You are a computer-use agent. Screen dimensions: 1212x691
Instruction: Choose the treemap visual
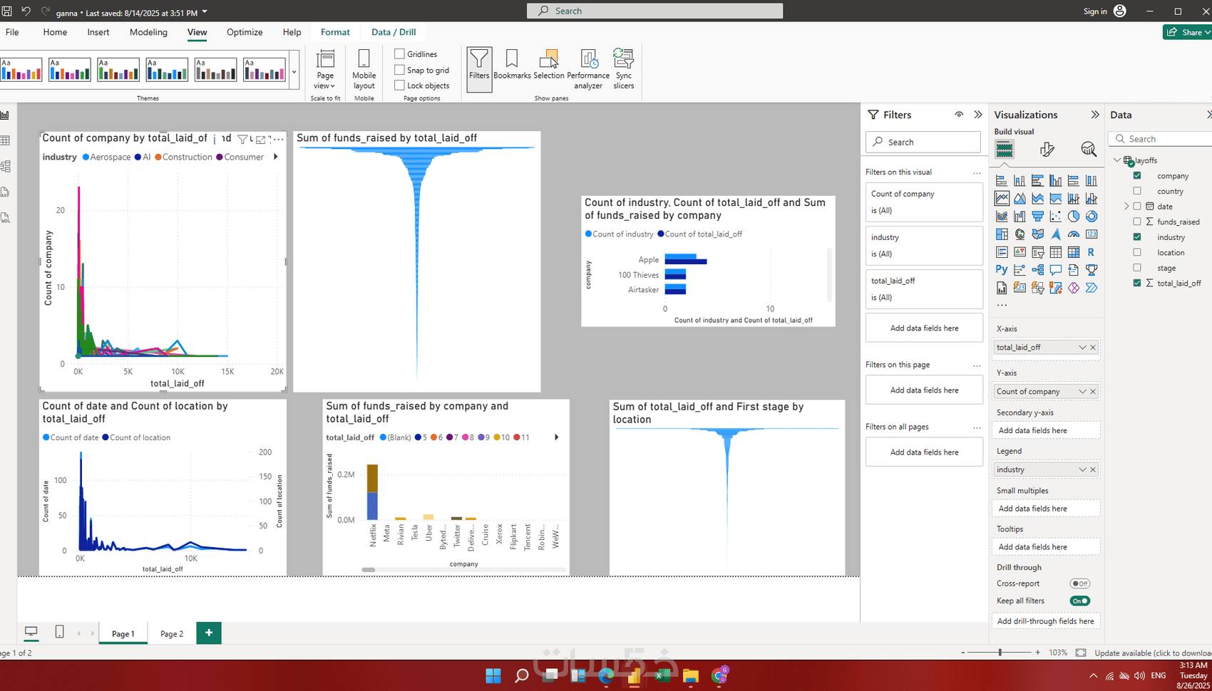click(1002, 234)
